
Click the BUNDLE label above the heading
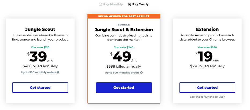tap(124, 25)
